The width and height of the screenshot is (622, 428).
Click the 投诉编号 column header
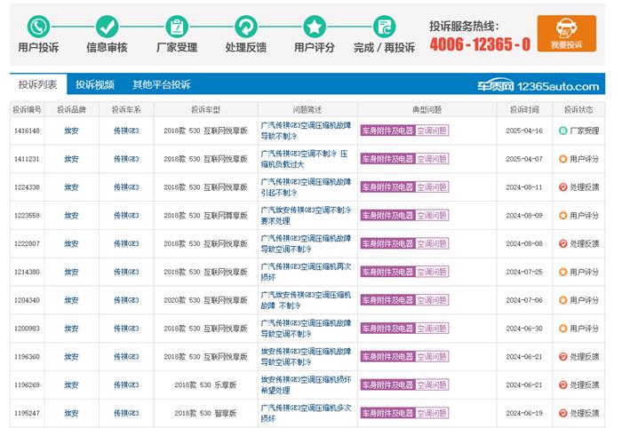pyautogui.click(x=27, y=109)
